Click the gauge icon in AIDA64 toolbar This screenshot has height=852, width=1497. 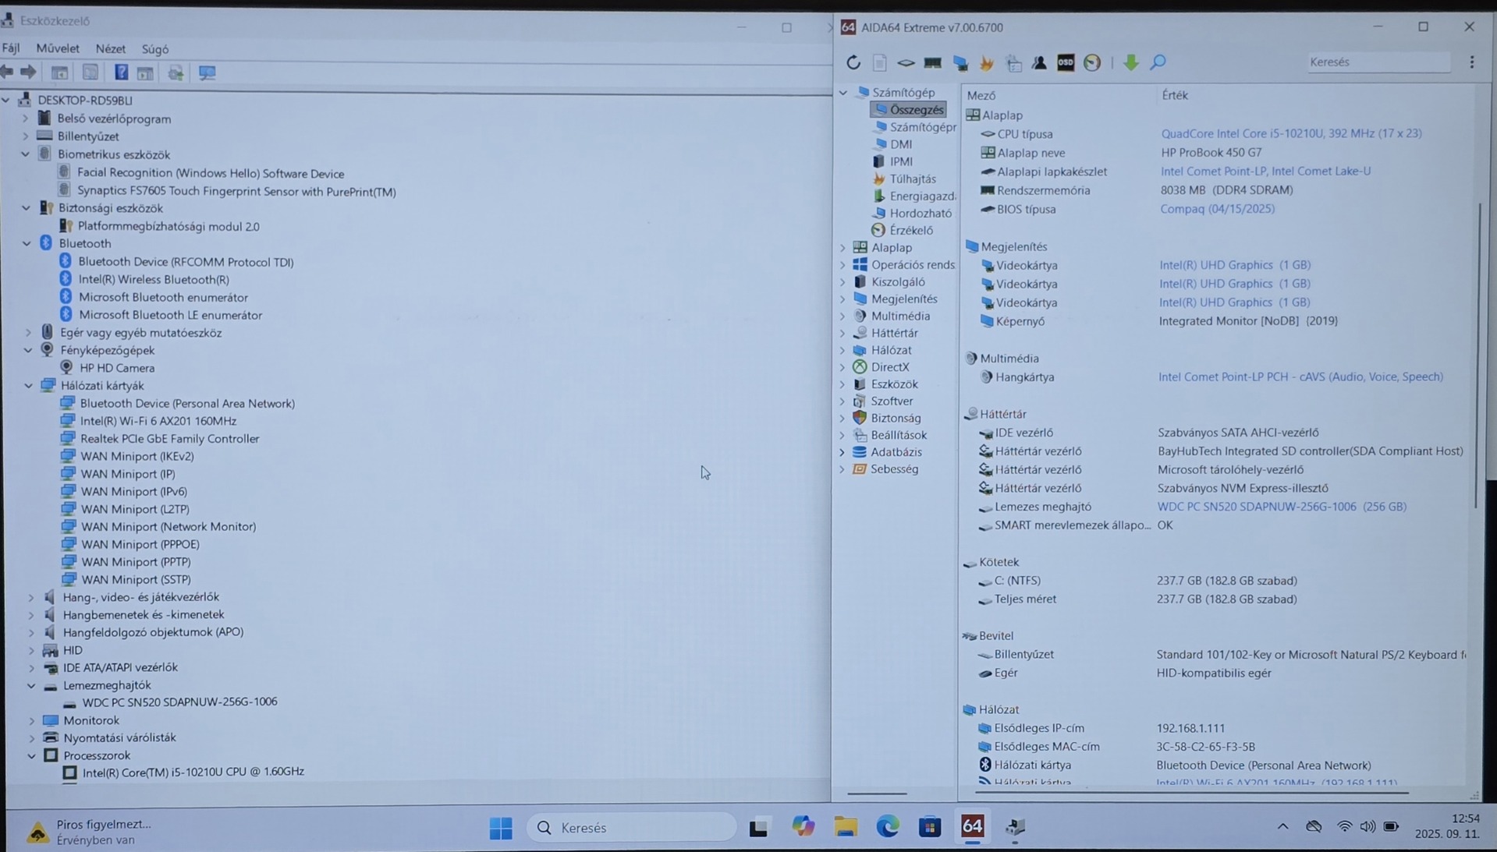[x=1092, y=62]
